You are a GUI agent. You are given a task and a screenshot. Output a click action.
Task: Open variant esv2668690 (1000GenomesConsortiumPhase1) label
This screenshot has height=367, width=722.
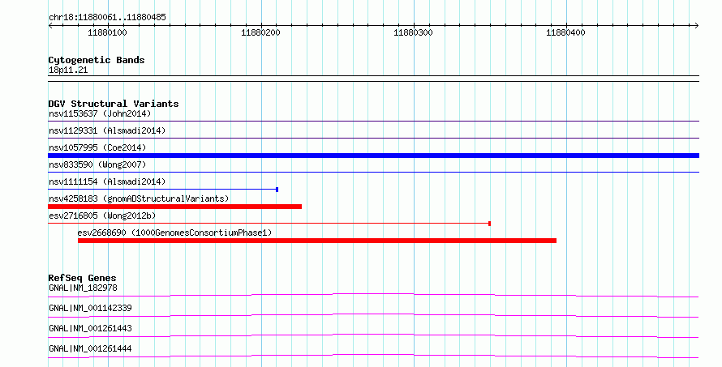174,233
